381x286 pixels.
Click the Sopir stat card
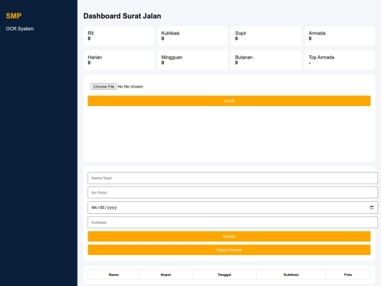pyautogui.click(x=266, y=36)
